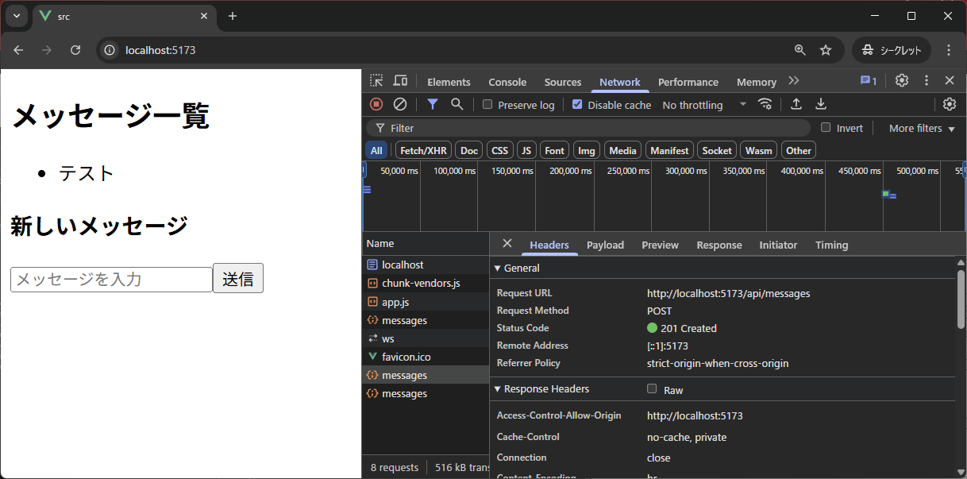The width and height of the screenshot is (967, 479).
Task: Open the Memory tab
Action: 756,82
